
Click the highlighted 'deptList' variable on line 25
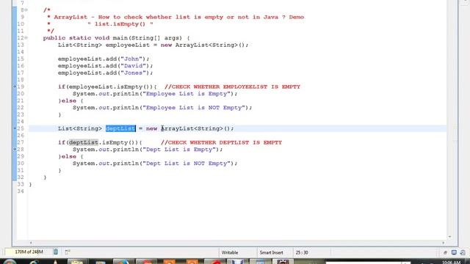click(120, 128)
